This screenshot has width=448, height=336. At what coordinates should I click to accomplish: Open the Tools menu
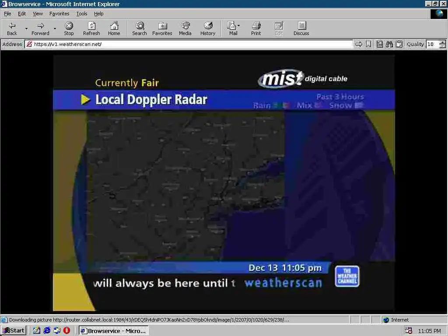tap(82, 14)
